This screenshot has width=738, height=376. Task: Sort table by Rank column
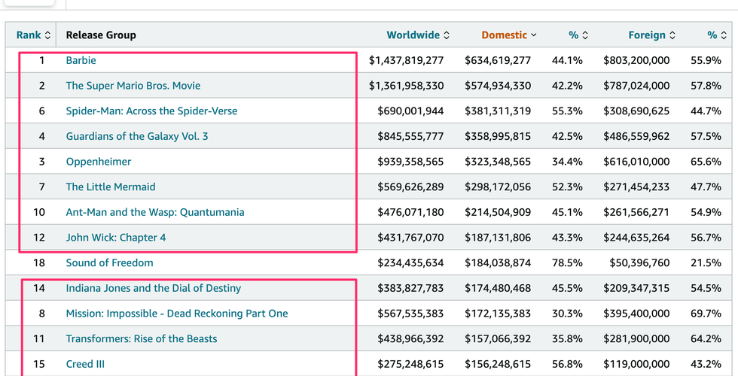(33, 35)
